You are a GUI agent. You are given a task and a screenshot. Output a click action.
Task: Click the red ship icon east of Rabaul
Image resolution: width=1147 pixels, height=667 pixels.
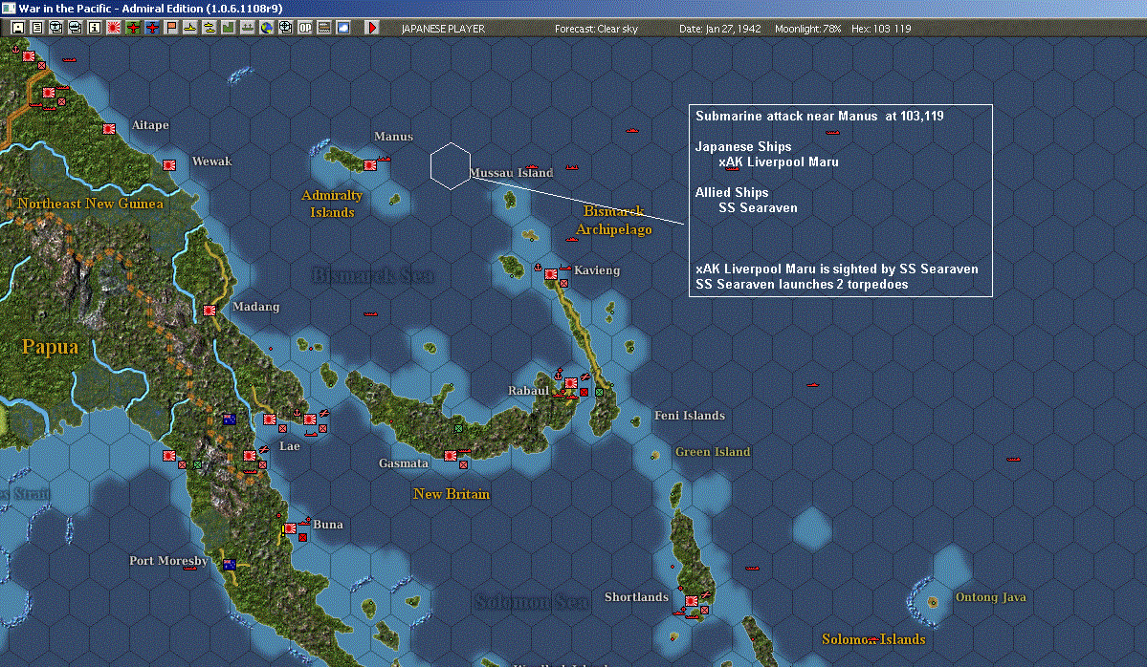click(x=812, y=384)
